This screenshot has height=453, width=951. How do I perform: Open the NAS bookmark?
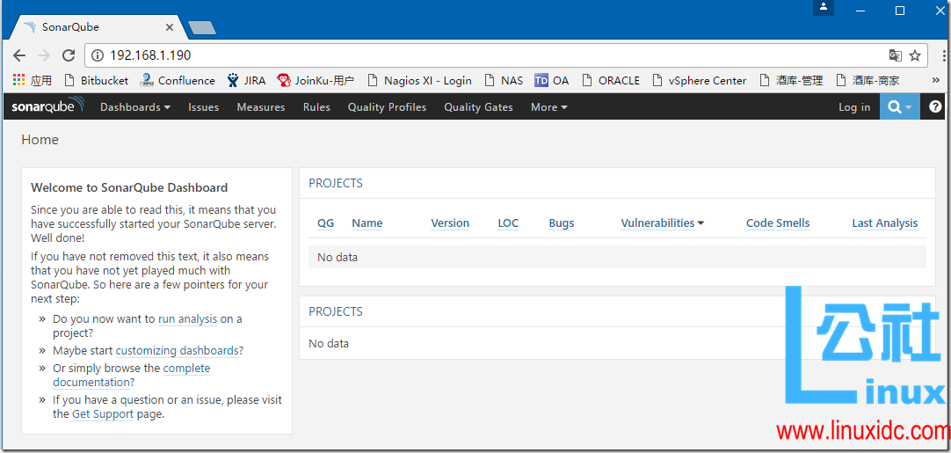[504, 80]
